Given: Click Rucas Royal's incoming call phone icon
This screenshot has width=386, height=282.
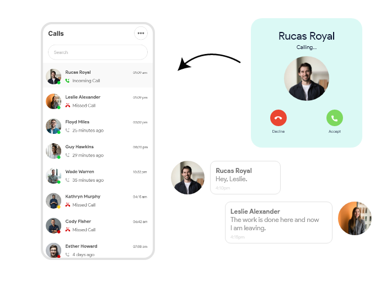Looking at the screenshot, I should [68, 81].
